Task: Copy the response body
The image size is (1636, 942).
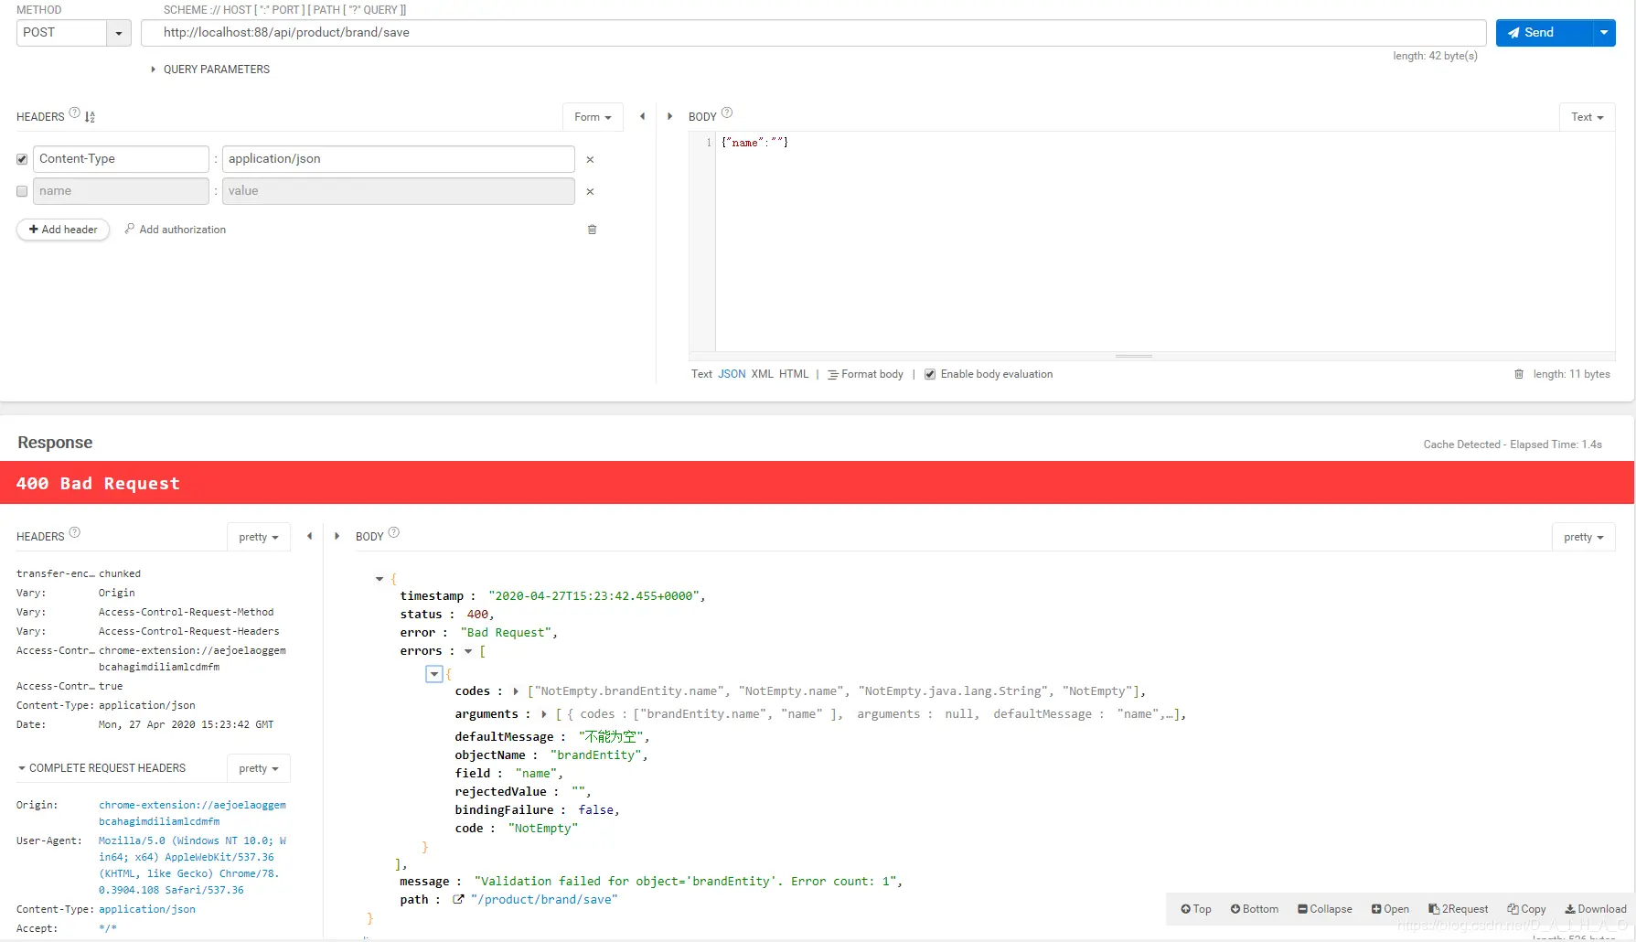Action: [1527, 909]
